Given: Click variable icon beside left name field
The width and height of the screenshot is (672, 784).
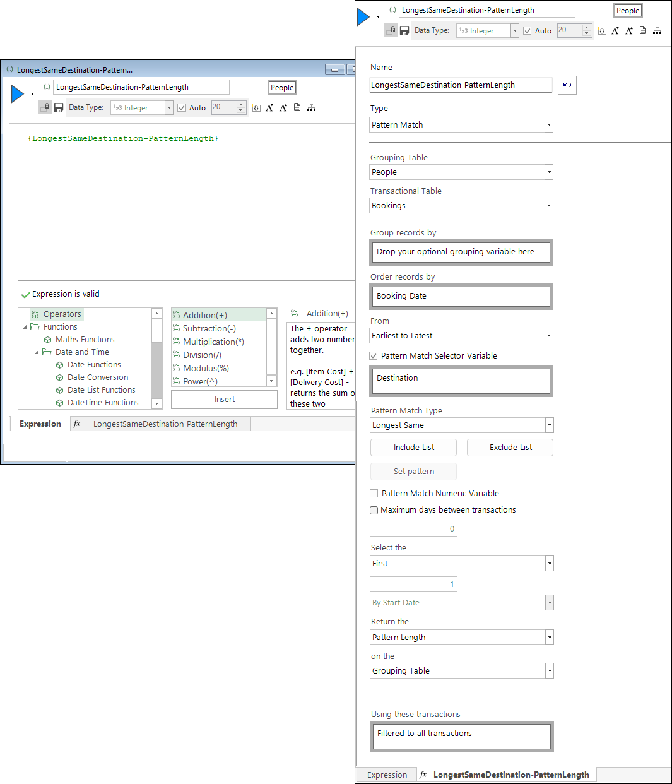Looking at the screenshot, I should click(47, 87).
